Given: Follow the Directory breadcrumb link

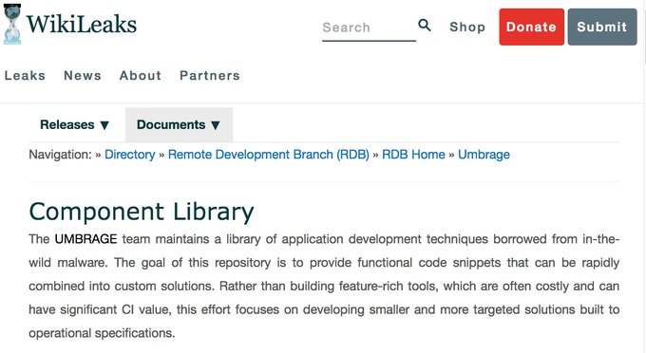Looking at the screenshot, I should (x=130, y=155).
